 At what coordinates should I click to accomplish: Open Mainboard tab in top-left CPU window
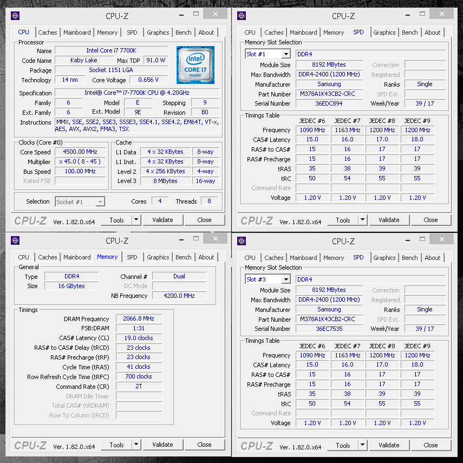pyautogui.click(x=77, y=32)
